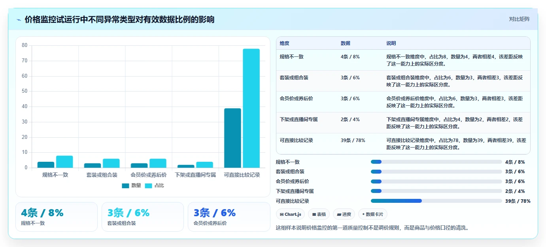Toggle the 占比 legend series

point(155,185)
